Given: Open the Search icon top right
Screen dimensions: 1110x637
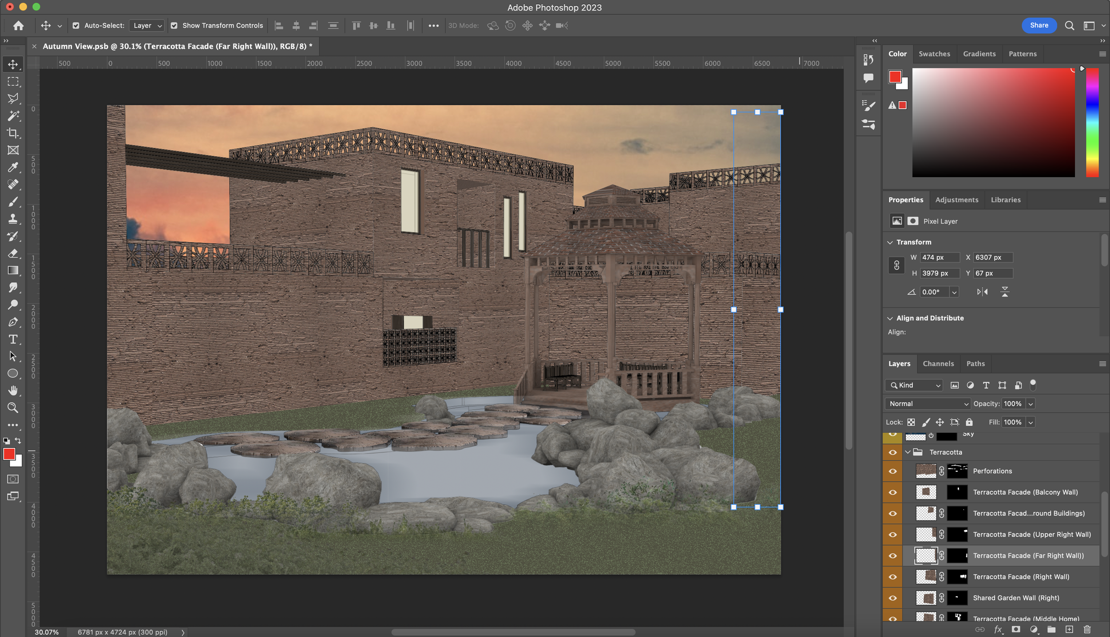Looking at the screenshot, I should (x=1070, y=26).
